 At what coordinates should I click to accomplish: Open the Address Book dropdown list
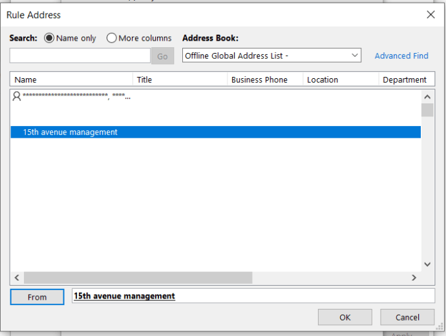coord(271,56)
